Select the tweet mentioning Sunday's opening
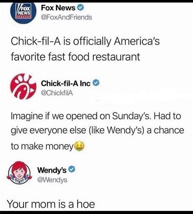The image size is (193, 214). click(97, 131)
